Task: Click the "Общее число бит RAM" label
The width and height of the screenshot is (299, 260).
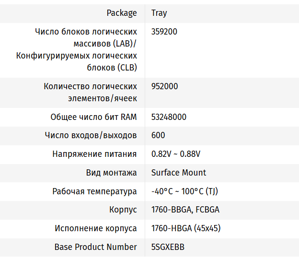Action: click(93, 117)
